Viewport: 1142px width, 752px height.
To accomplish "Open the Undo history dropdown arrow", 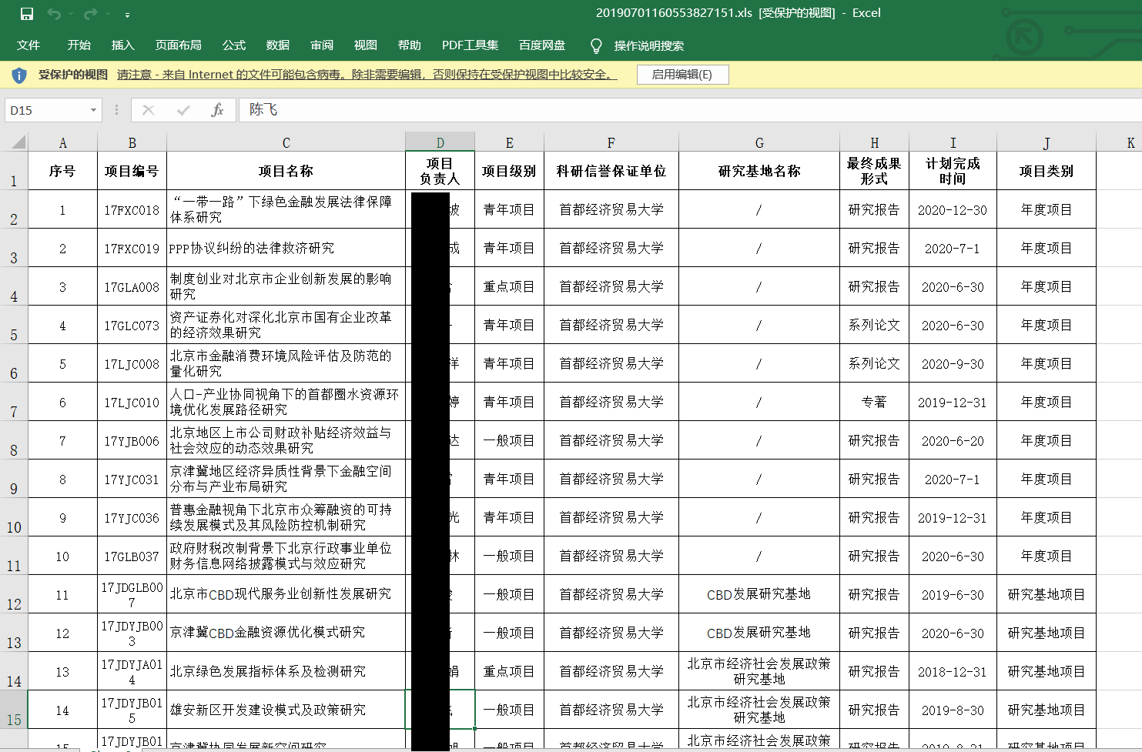I will click(x=71, y=14).
